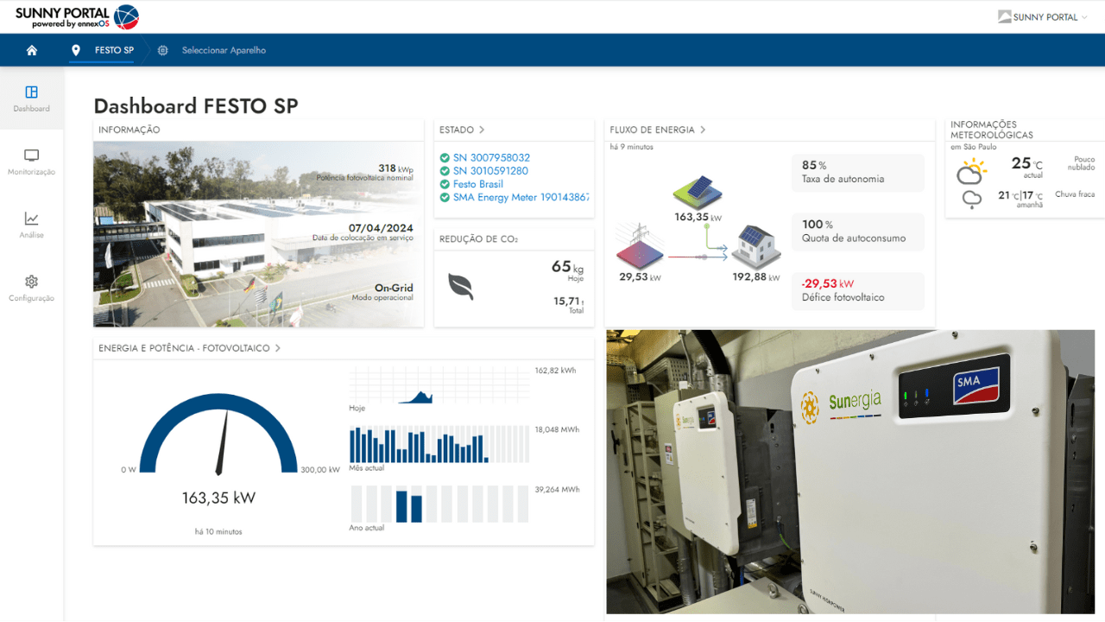Expand the FLUXO DE ENERGIA chevron
The width and height of the screenshot is (1105, 622).
click(x=703, y=130)
